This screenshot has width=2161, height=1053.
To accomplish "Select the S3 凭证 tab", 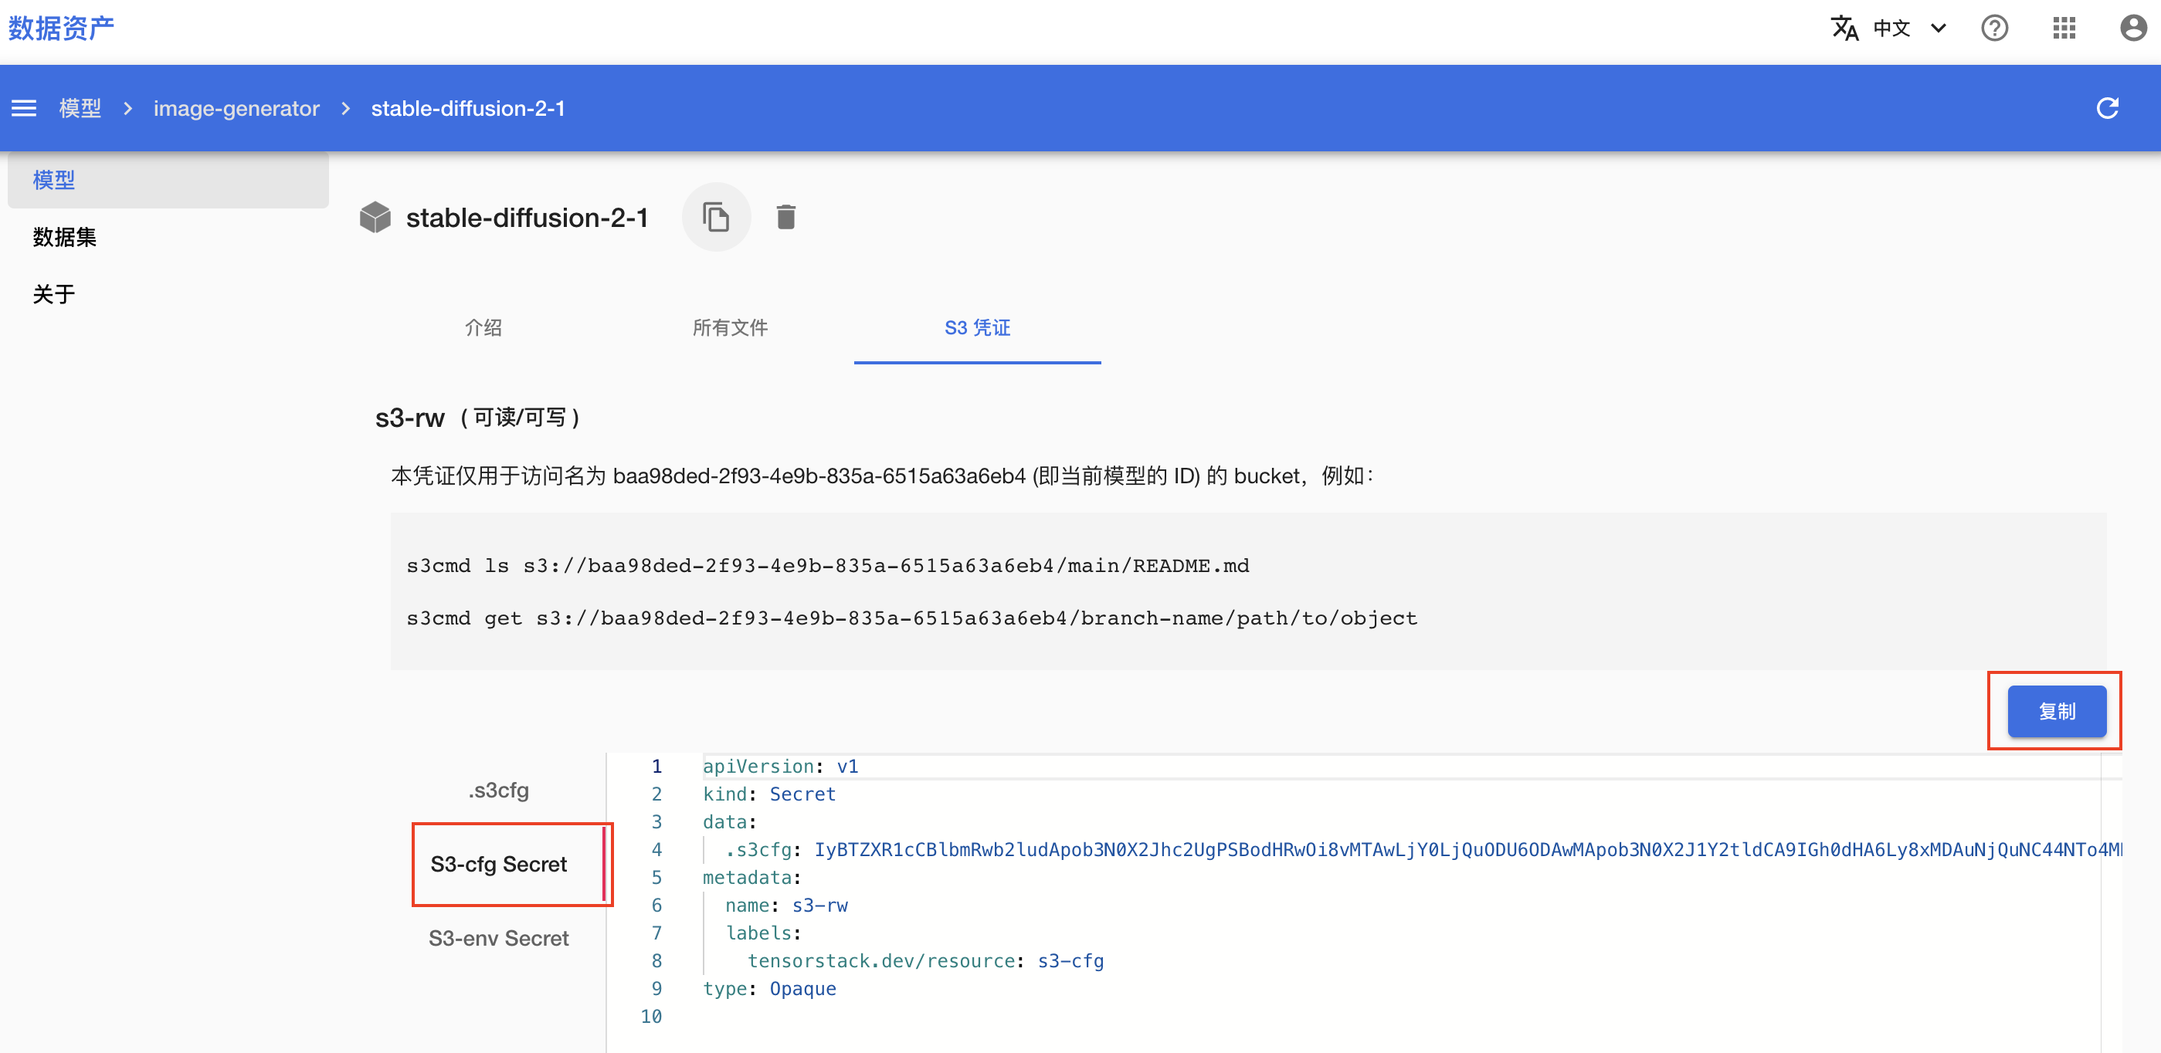I will (977, 328).
